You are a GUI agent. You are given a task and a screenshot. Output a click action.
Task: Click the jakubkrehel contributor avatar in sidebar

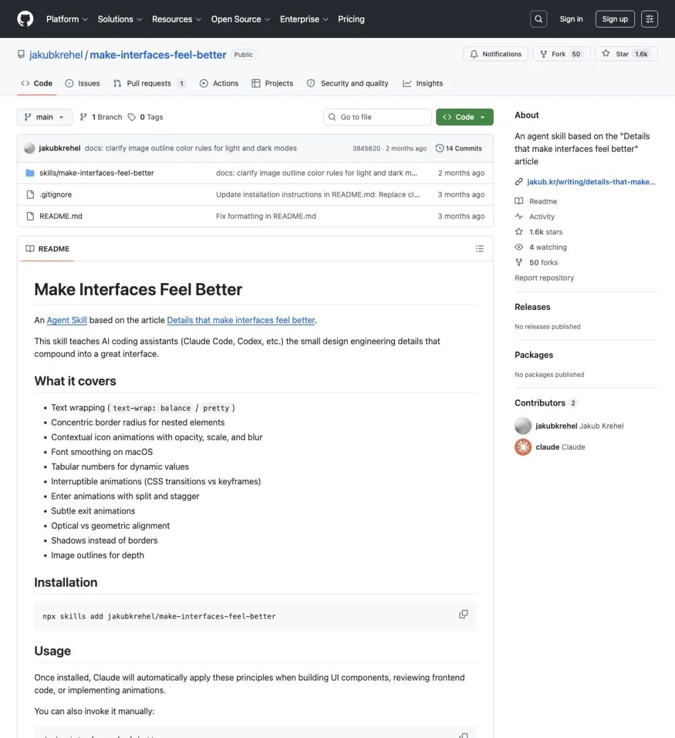[x=523, y=426]
